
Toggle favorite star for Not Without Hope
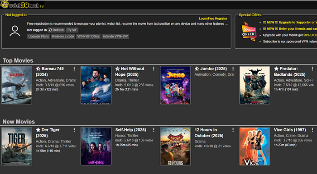(x=117, y=69)
